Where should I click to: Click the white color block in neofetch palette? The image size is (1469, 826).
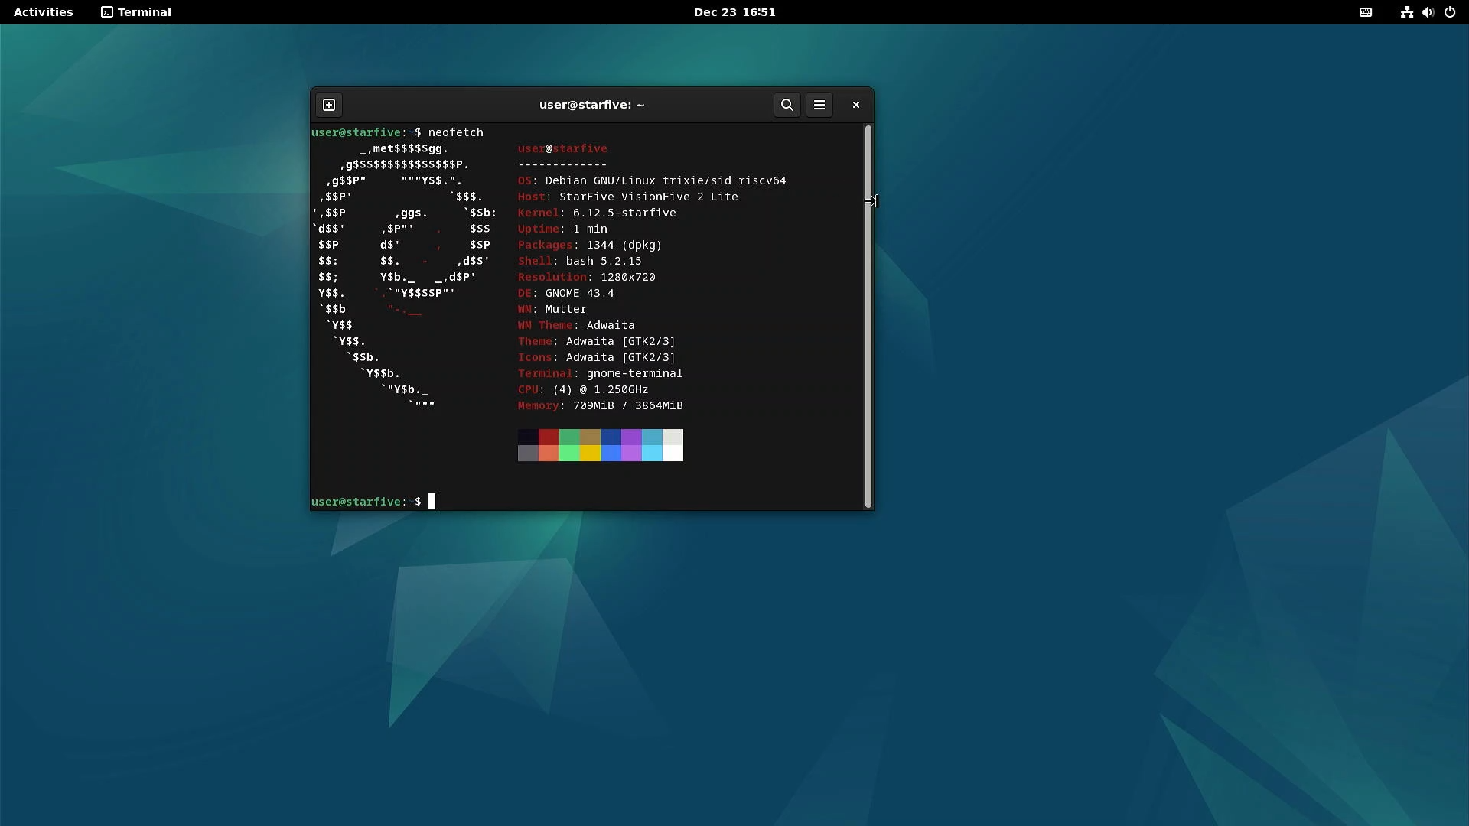click(x=673, y=454)
